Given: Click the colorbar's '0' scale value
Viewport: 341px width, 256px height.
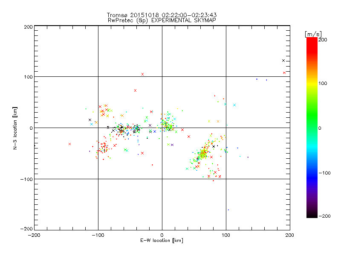Looking at the screenshot, I should click(320, 128).
